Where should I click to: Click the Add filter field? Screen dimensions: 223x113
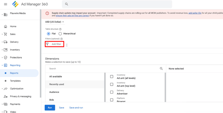click(x=54, y=44)
